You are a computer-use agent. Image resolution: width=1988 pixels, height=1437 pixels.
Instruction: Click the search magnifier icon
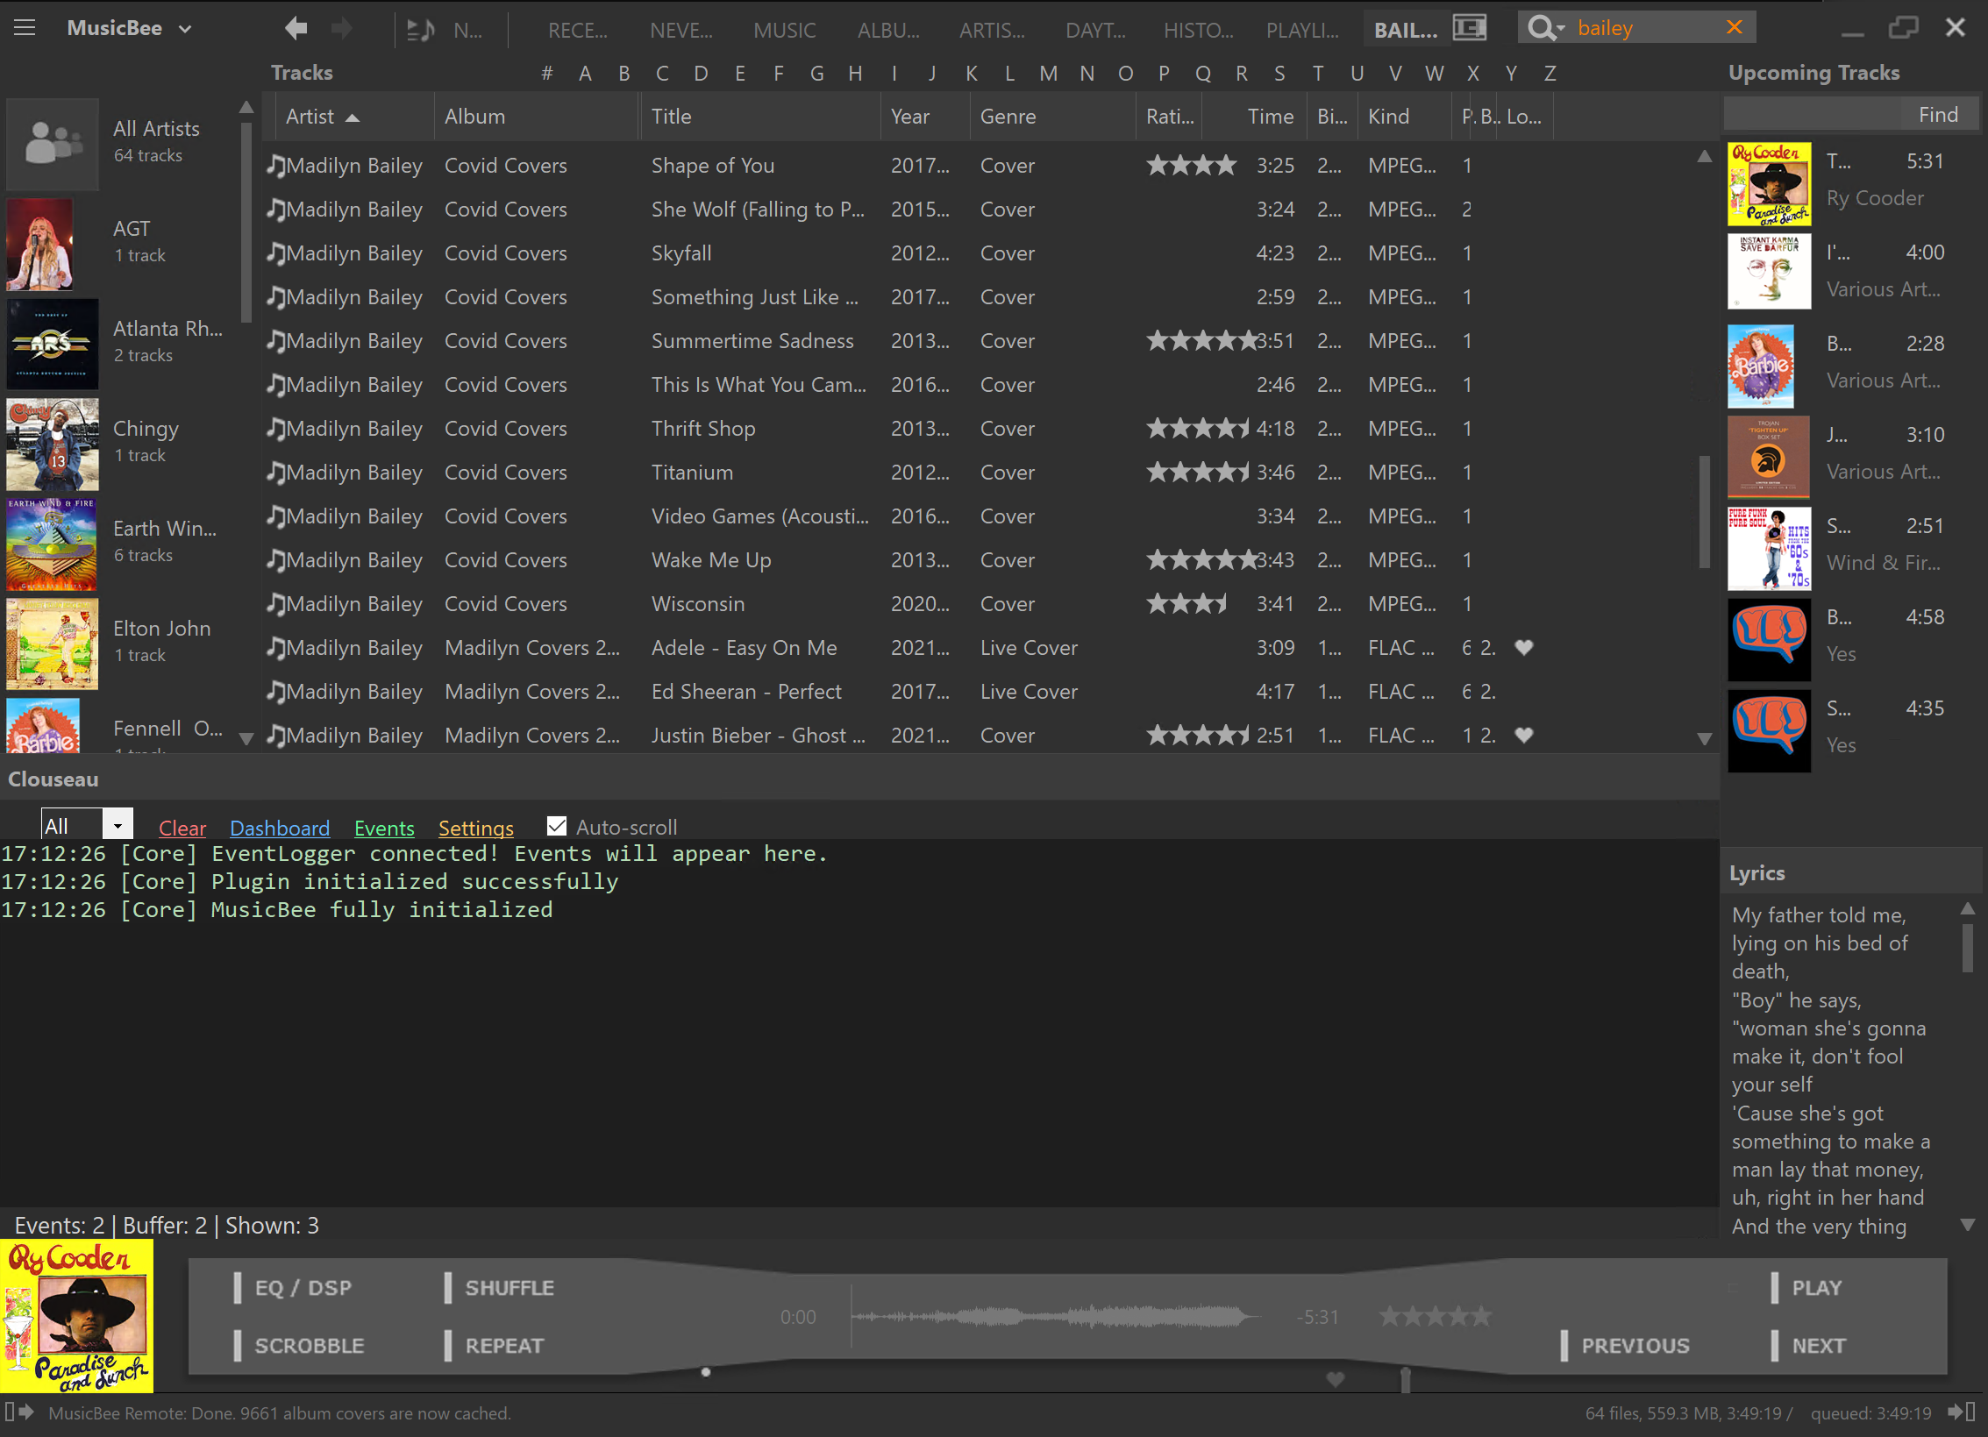coord(1543,27)
